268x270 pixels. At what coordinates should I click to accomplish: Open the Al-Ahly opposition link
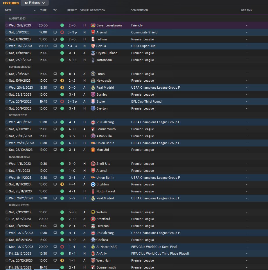coord(101,253)
